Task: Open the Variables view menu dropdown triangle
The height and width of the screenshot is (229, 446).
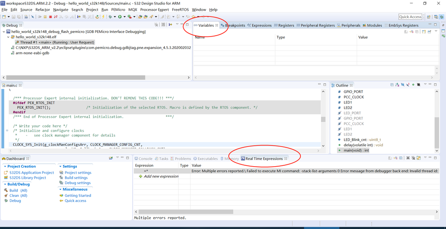Action: 436,31
